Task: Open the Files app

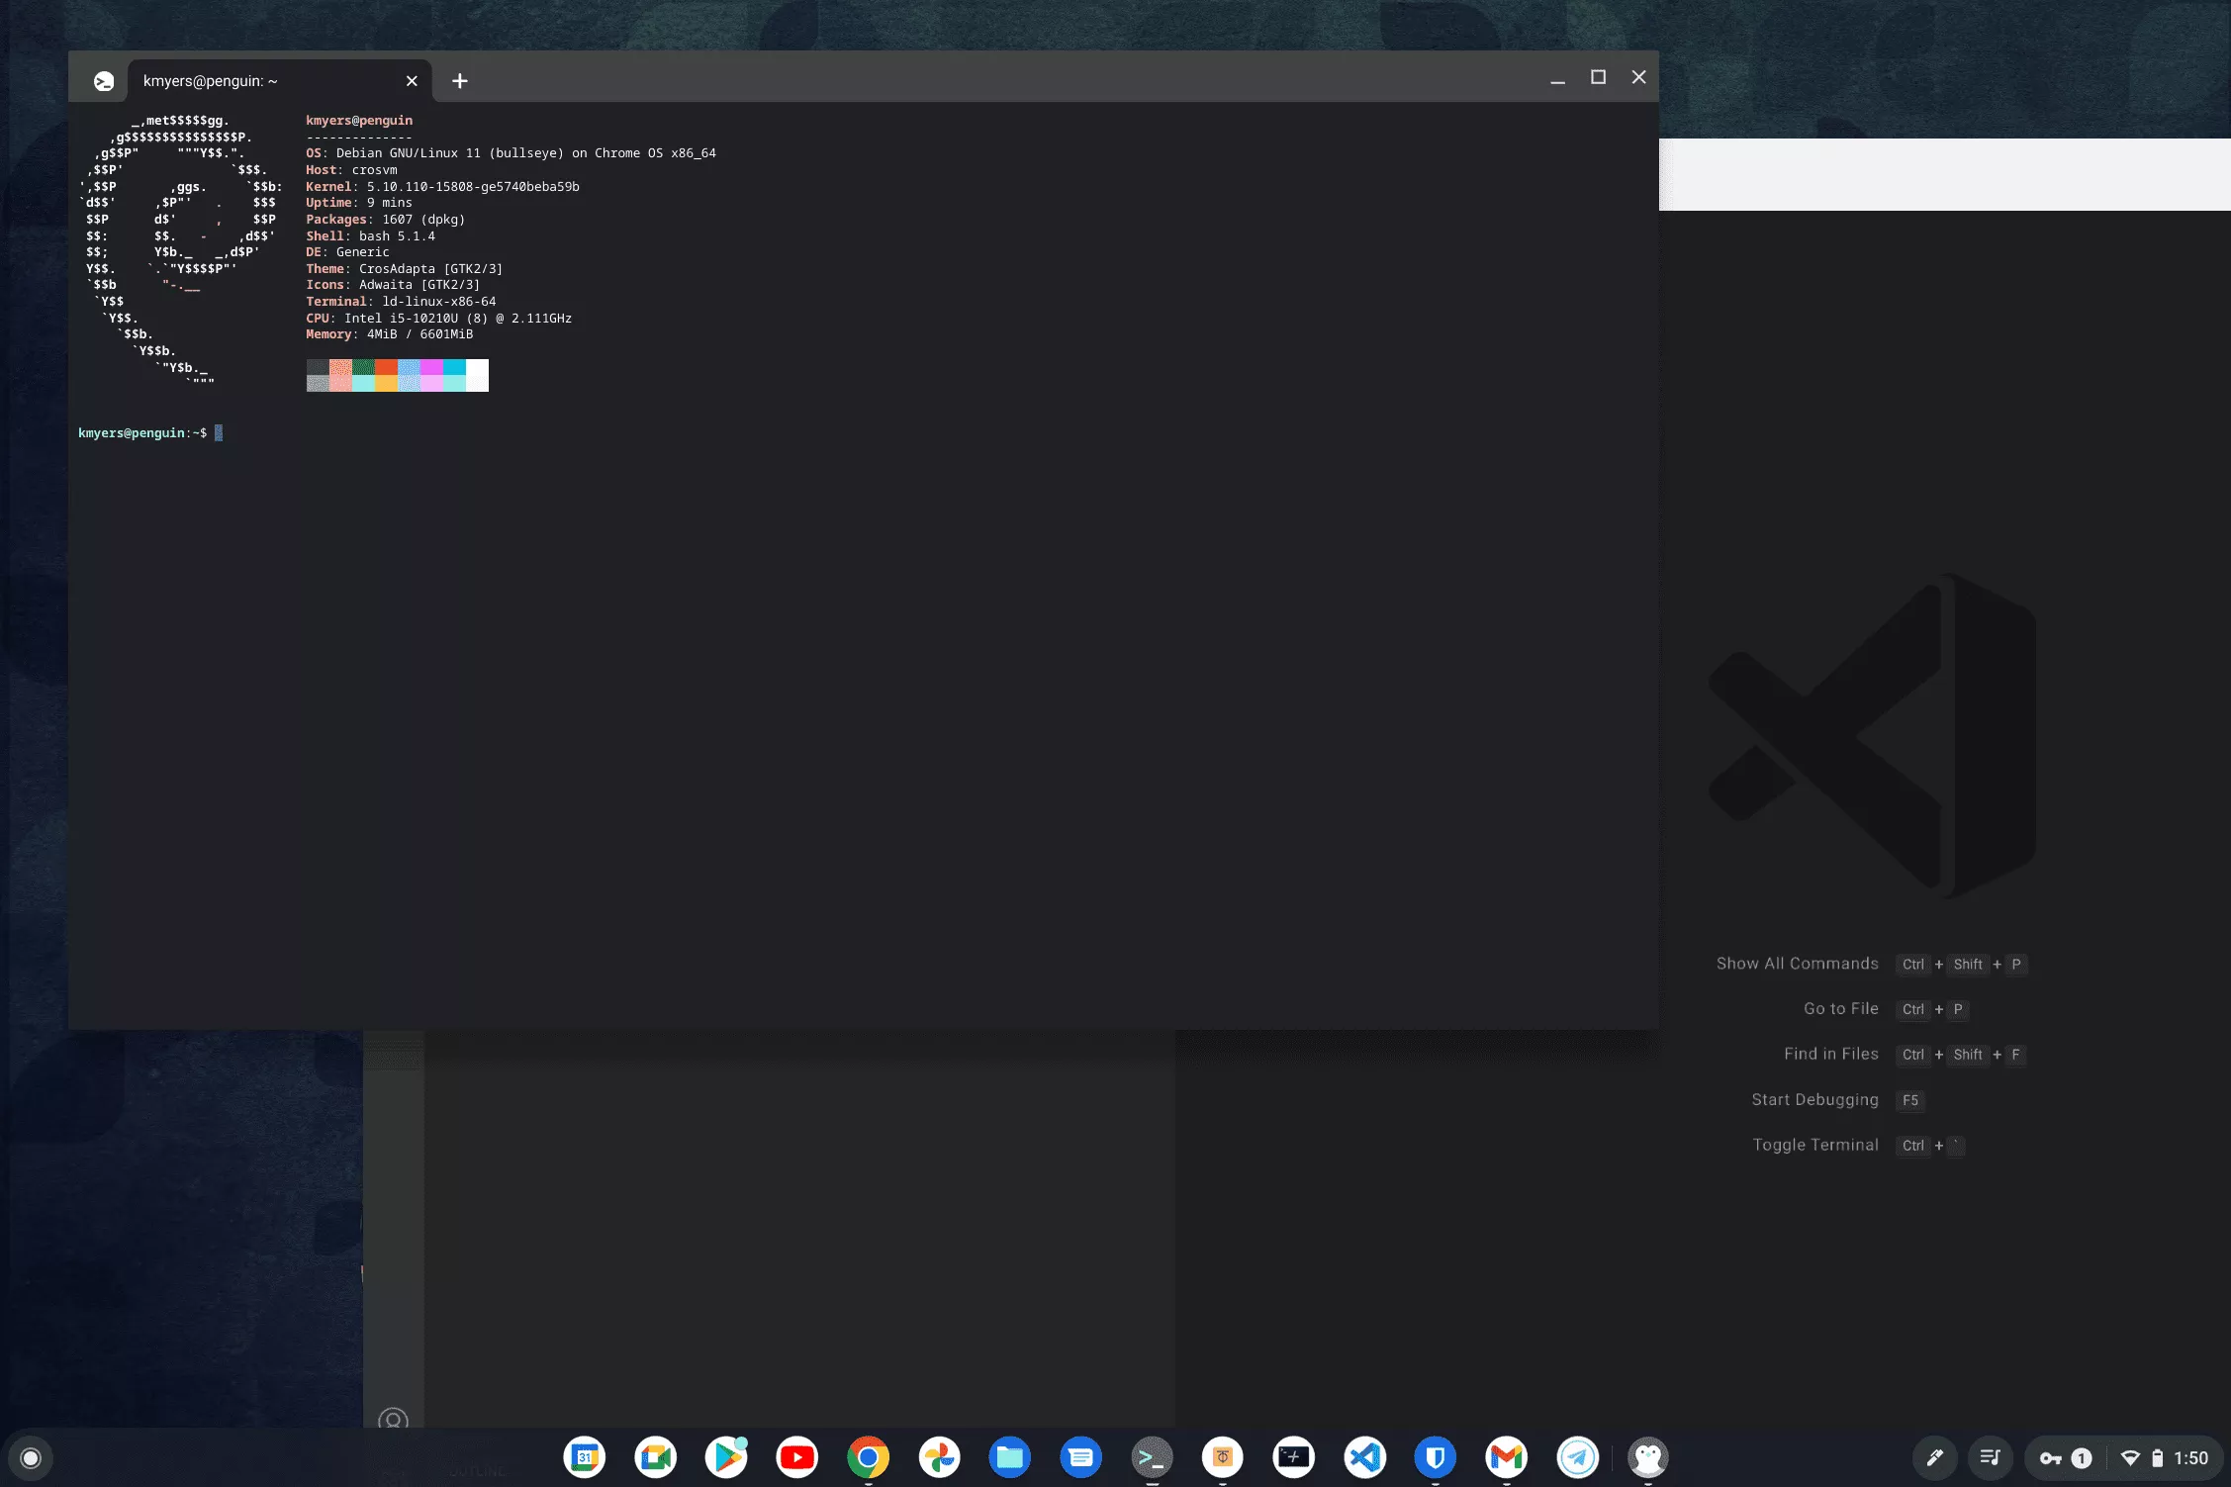Action: tap(1010, 1457)
